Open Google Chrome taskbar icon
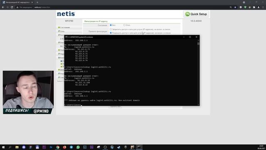Image resolution: width=266 pixels, height=150 pixels. [x=58, y=147]
